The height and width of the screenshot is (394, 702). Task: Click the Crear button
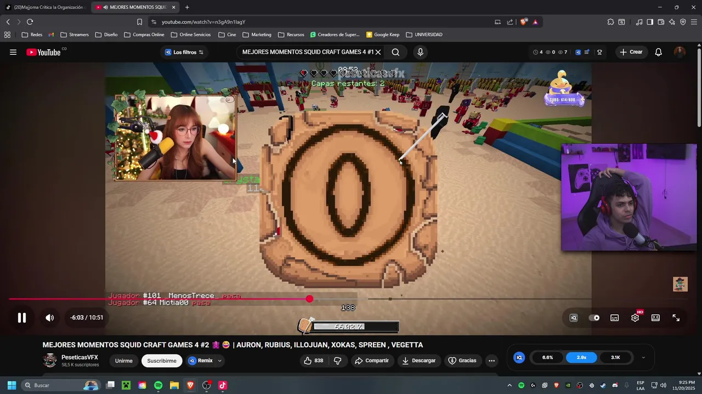pyautogui.click(x=630, y=52)
